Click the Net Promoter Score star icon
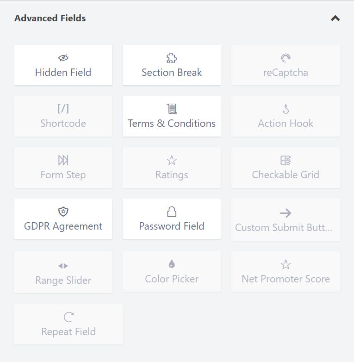Screen dimensions: 354x362 (x=286, y=265)
